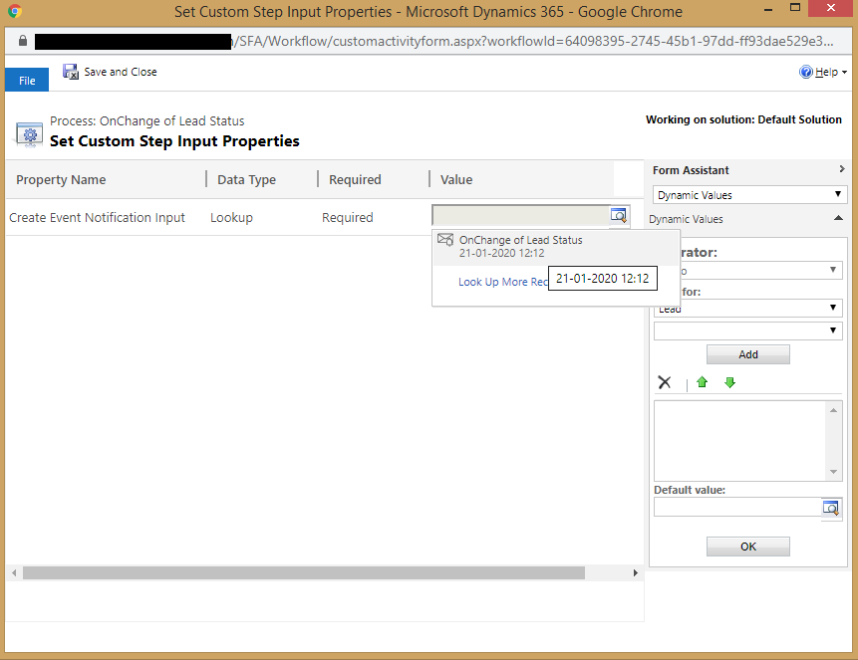The image size is (858, 660).
Task: Click the Lookup data type cell
Action: pos(231,217)
